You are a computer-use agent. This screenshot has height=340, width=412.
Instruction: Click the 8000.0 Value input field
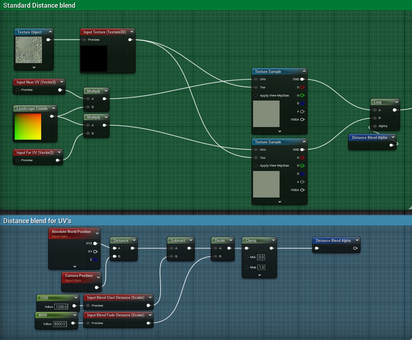pyautogui.click(x=60, y=324)
